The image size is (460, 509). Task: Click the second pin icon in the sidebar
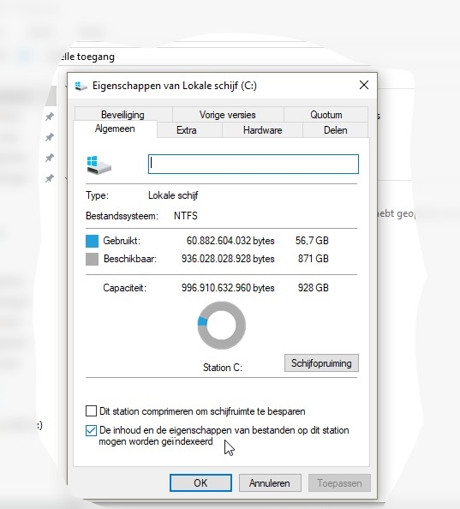click(50, 137)
